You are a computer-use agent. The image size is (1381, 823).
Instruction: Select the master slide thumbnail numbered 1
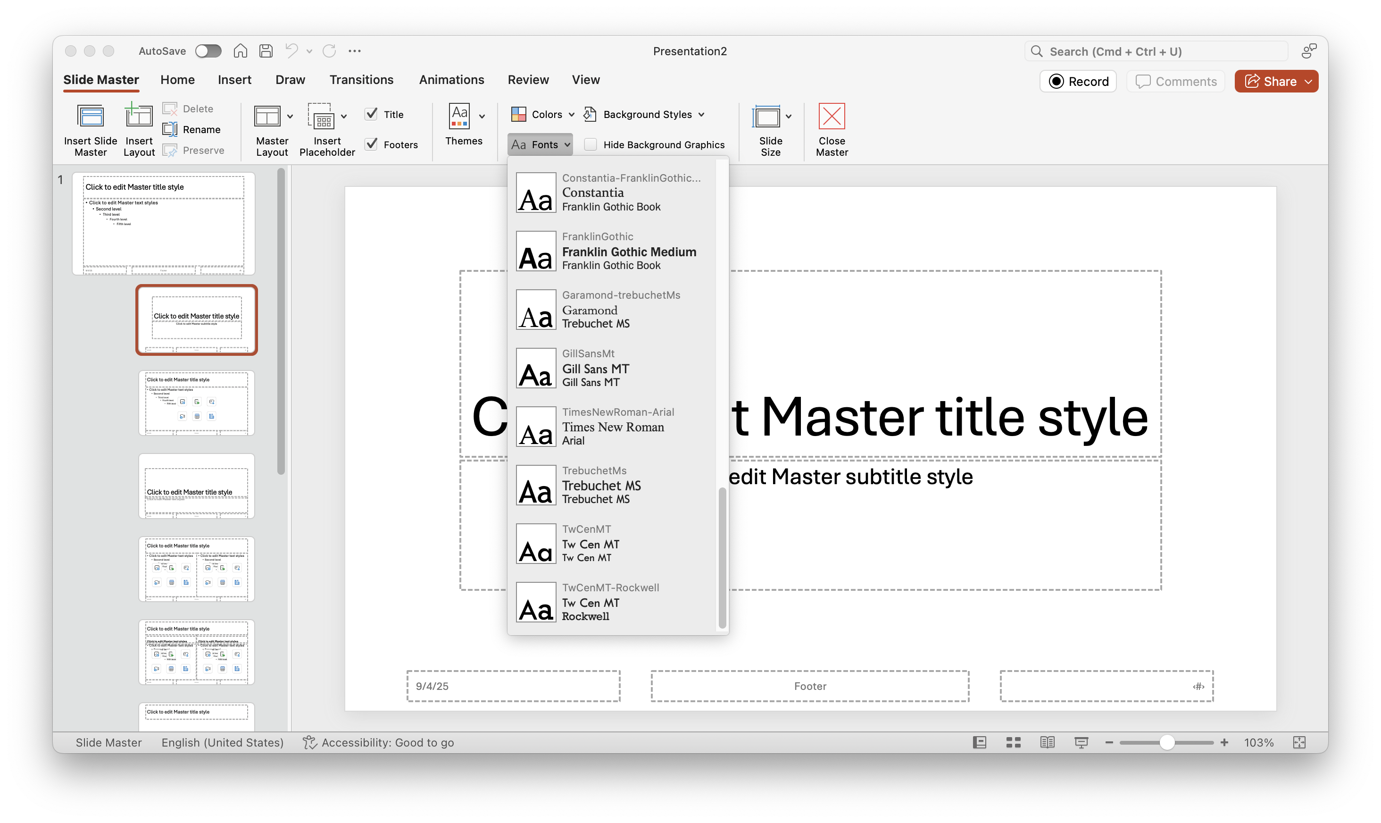point(164,224)
